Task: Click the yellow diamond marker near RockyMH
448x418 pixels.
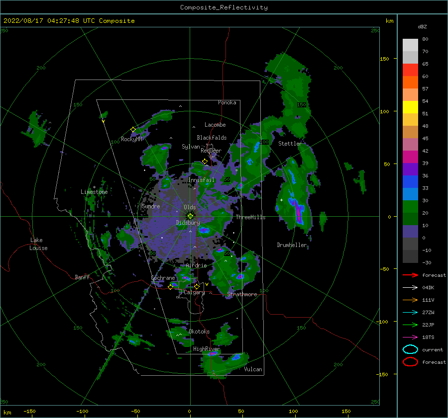Action: click(133, 130)
